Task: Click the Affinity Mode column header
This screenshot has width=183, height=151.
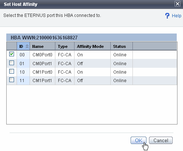Action: tap(92, 46)
